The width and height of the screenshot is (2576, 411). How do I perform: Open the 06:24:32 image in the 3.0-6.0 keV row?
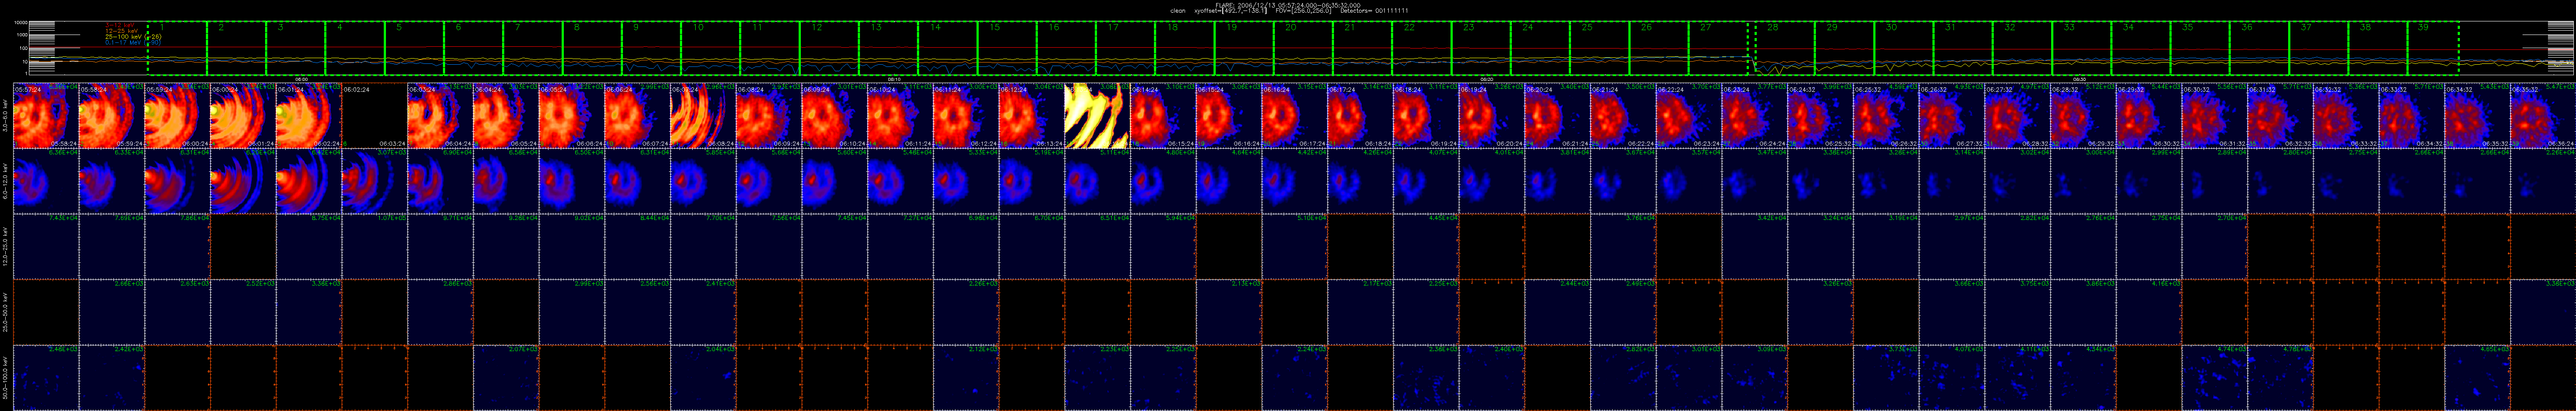(1820, 116)
